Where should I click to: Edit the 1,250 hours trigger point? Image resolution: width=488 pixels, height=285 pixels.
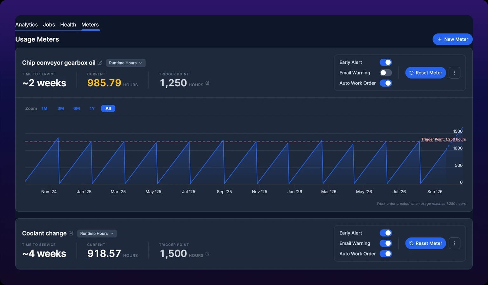coord(207,83)
